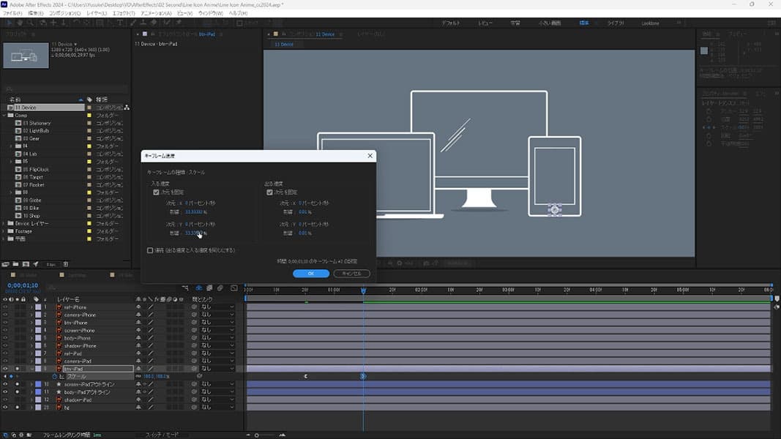The image size is (781, 439).
Task: Click the shy switch icon on camera-iPhone layer
Action: pos(138,315)
